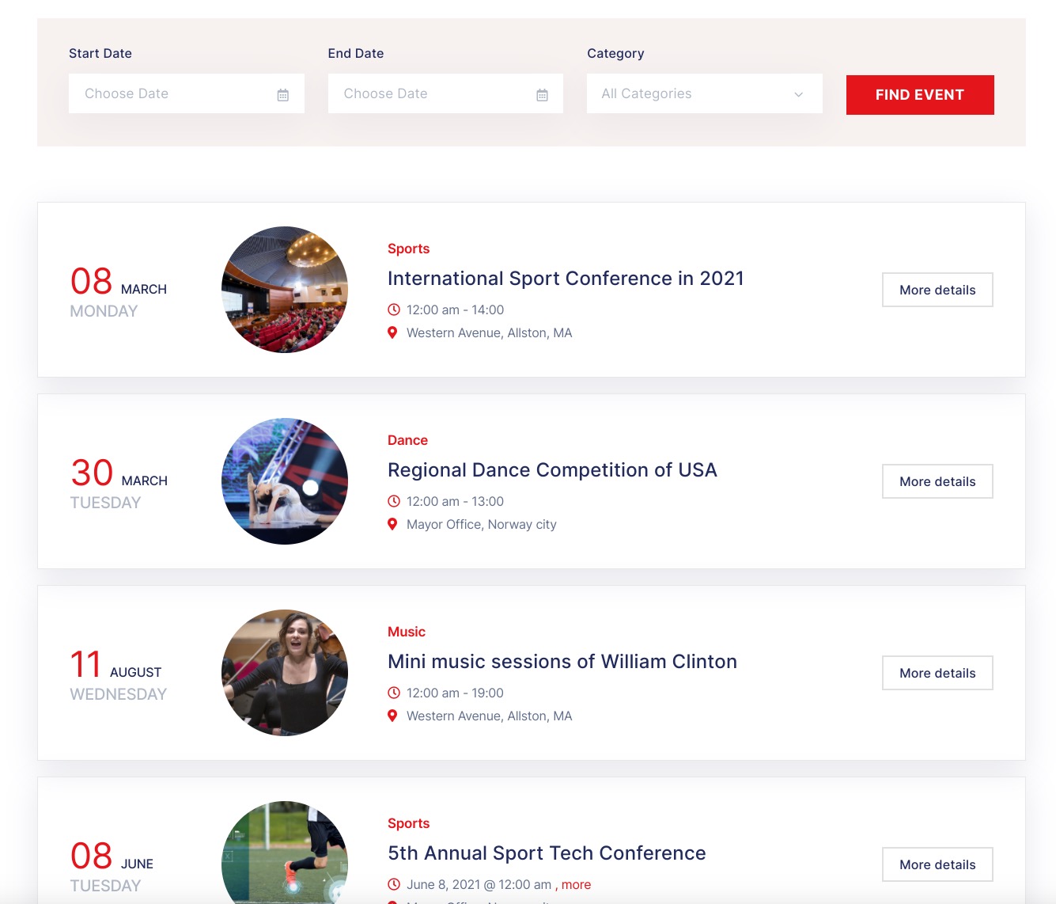This screenshot has height=904, width=1056.
Task: Click the Start Date calendar icon
Action: tap(283, 95)
